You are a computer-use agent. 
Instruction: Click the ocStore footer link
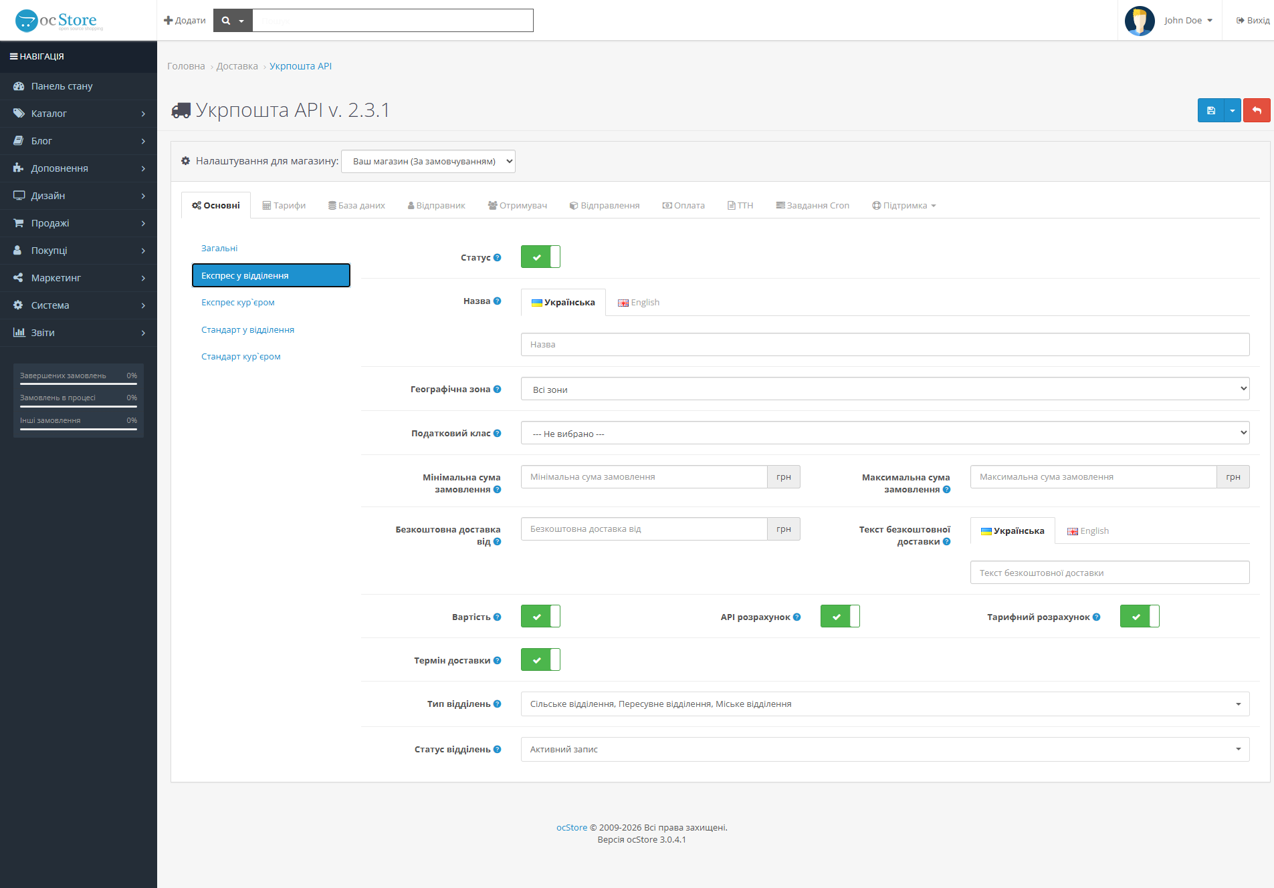pos(572,827)
